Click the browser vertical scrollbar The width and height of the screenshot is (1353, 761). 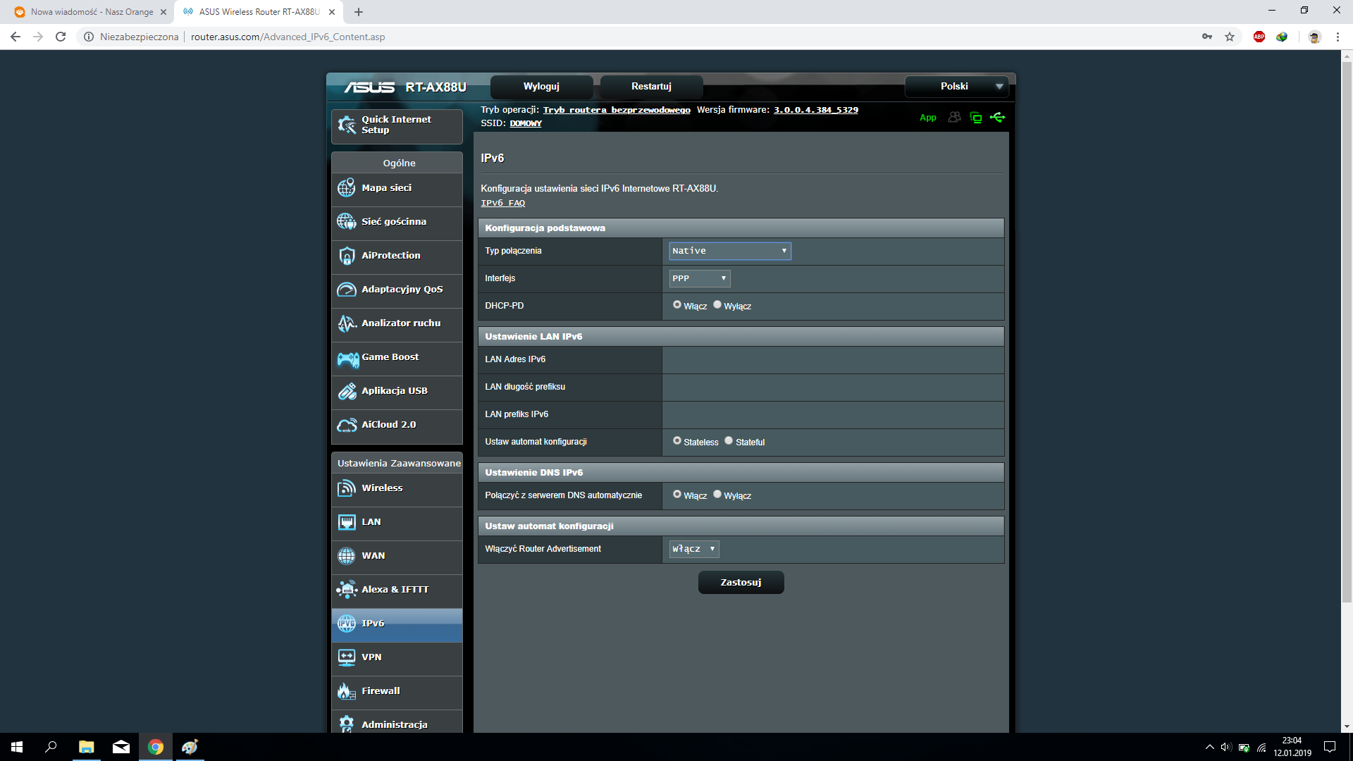1347,331
